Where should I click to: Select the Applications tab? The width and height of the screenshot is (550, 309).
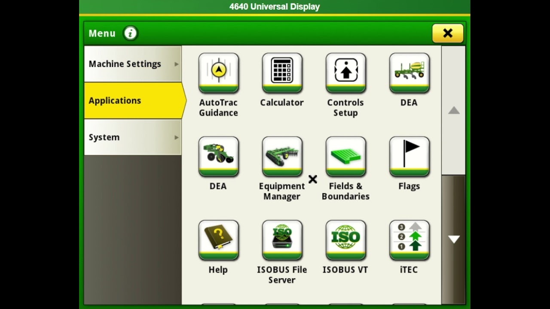tap(135, 100)
